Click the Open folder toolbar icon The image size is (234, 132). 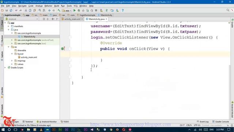click(2, 10)
